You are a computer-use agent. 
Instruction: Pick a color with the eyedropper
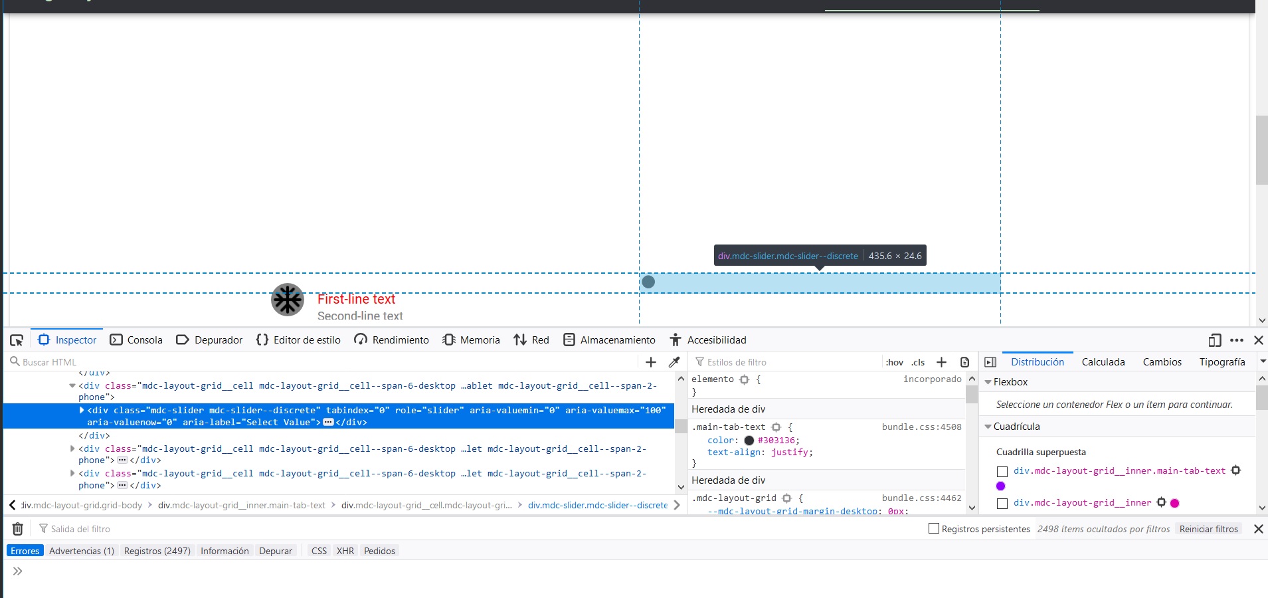[x=674, y=362]
